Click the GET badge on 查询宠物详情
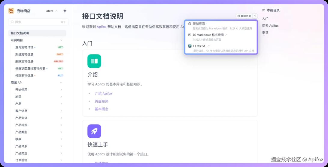Image resolution: width=328 pixels, height=167 pixels. [x=60, y=47]
